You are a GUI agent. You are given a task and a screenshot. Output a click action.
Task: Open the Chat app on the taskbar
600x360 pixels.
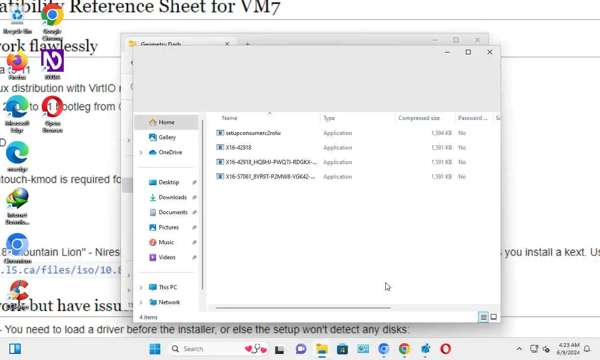click(x=301, y=349)
